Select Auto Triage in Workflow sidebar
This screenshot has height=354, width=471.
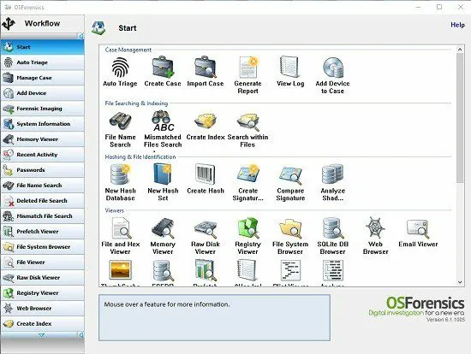42,62
